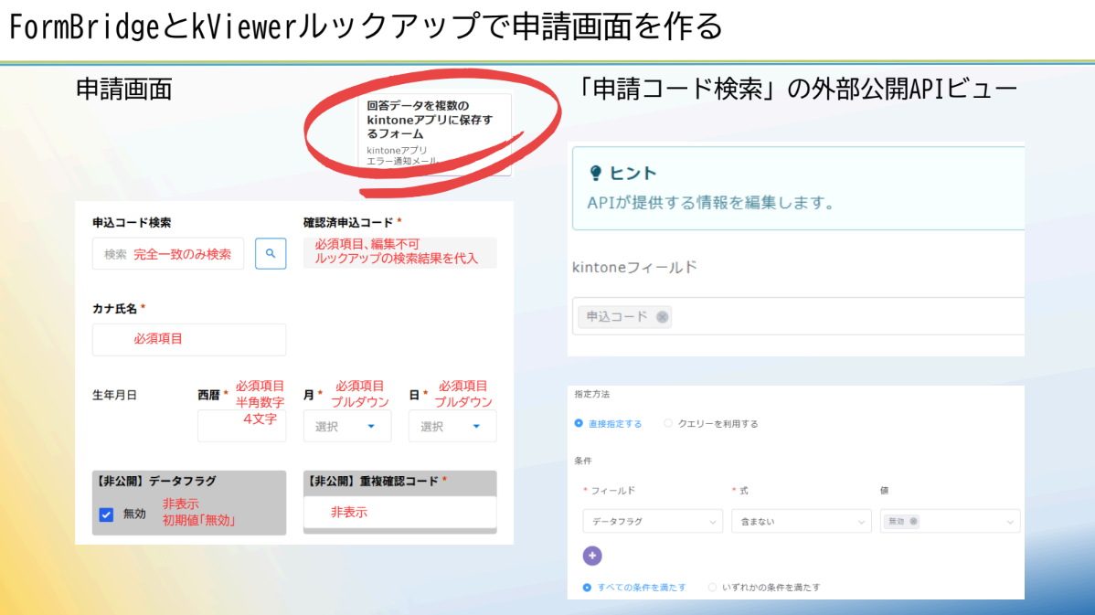Click the カナ氏名 label
The height and width of the screenshot is (615, 1095).
tap(115, 309)
